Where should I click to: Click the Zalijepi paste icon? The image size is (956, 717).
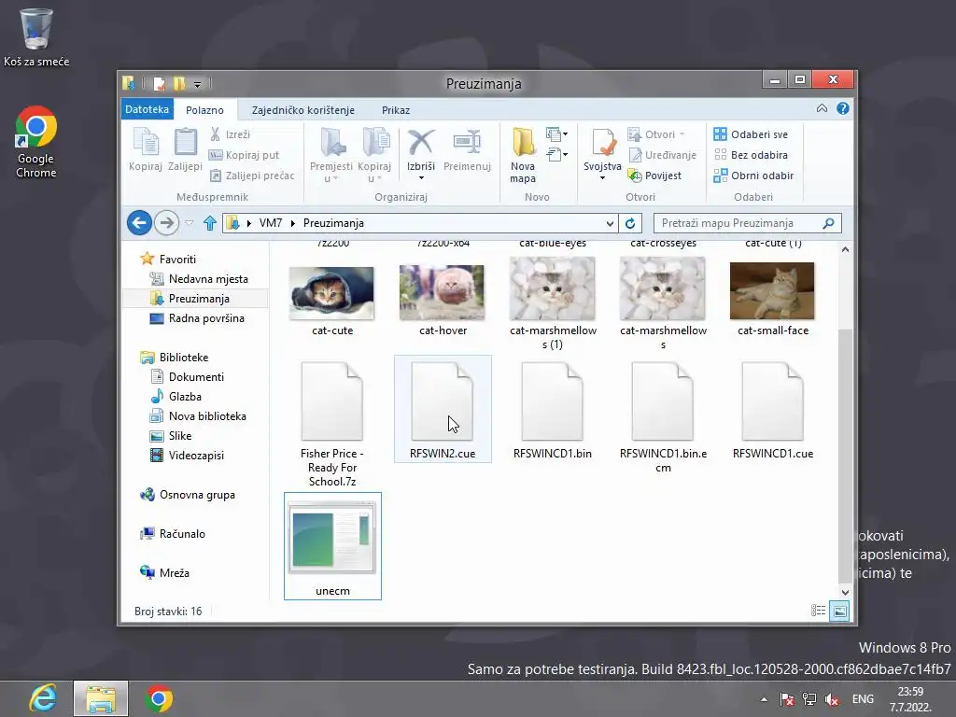[x=185, y=149]
